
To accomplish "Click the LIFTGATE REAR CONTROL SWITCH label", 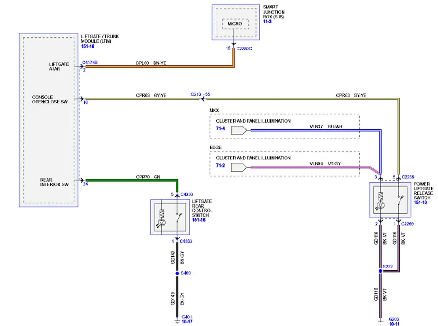I will [202, 208].
